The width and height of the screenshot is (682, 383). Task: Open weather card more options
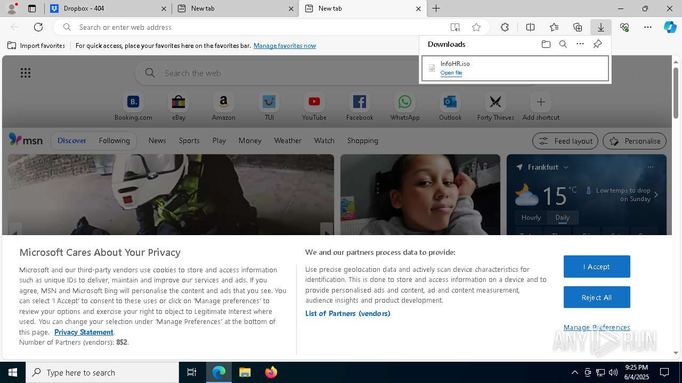[651, 167]
